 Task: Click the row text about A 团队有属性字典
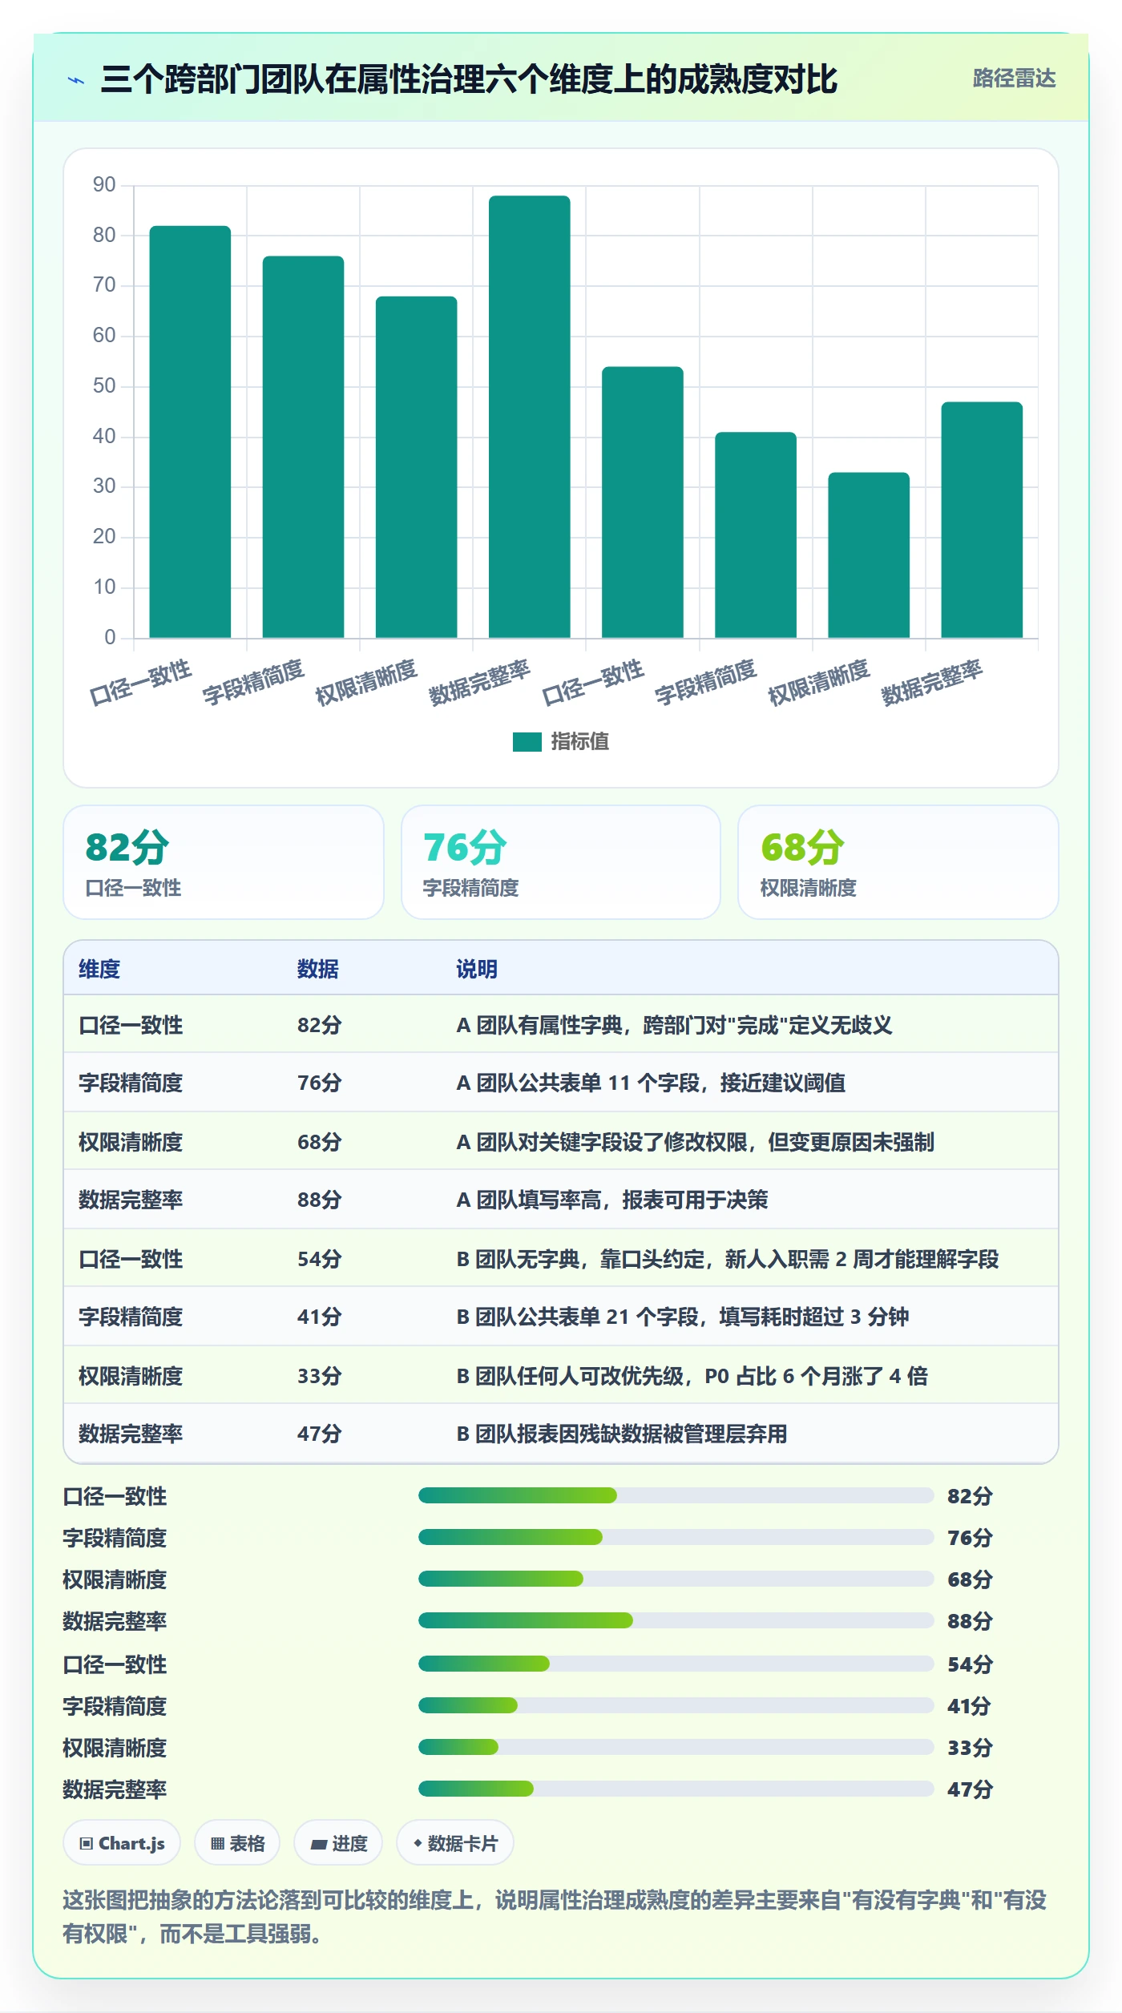pyautogui.click(x=674, y=1025)
